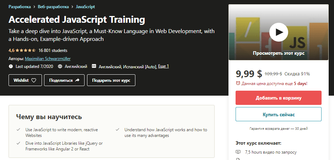Click the checkmark beside Dive into JavaScript Libraries
Viewport: 334px width, 160px height.
(x=18, y=143)
